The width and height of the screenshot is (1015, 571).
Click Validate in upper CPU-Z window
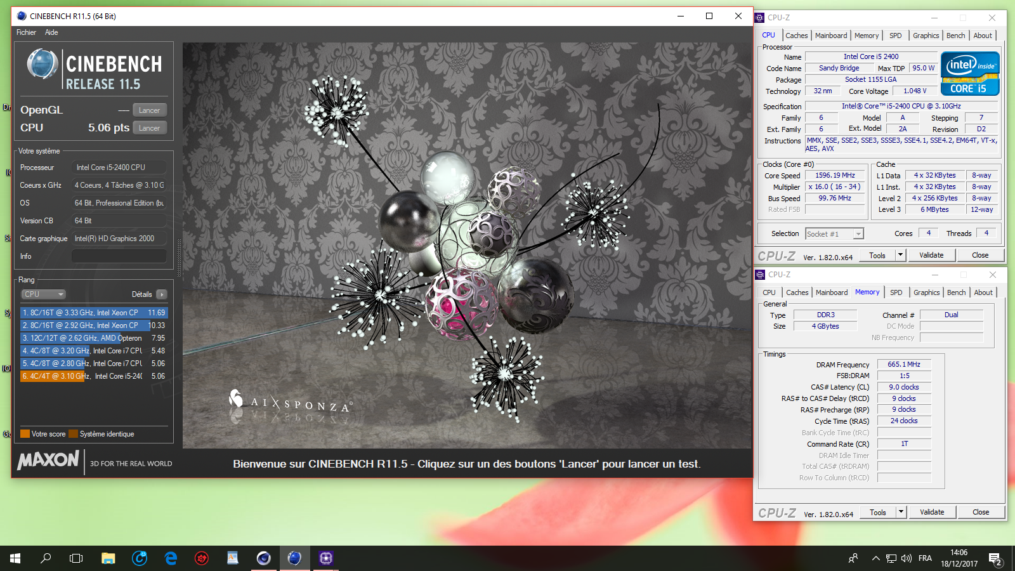[931, 256]
